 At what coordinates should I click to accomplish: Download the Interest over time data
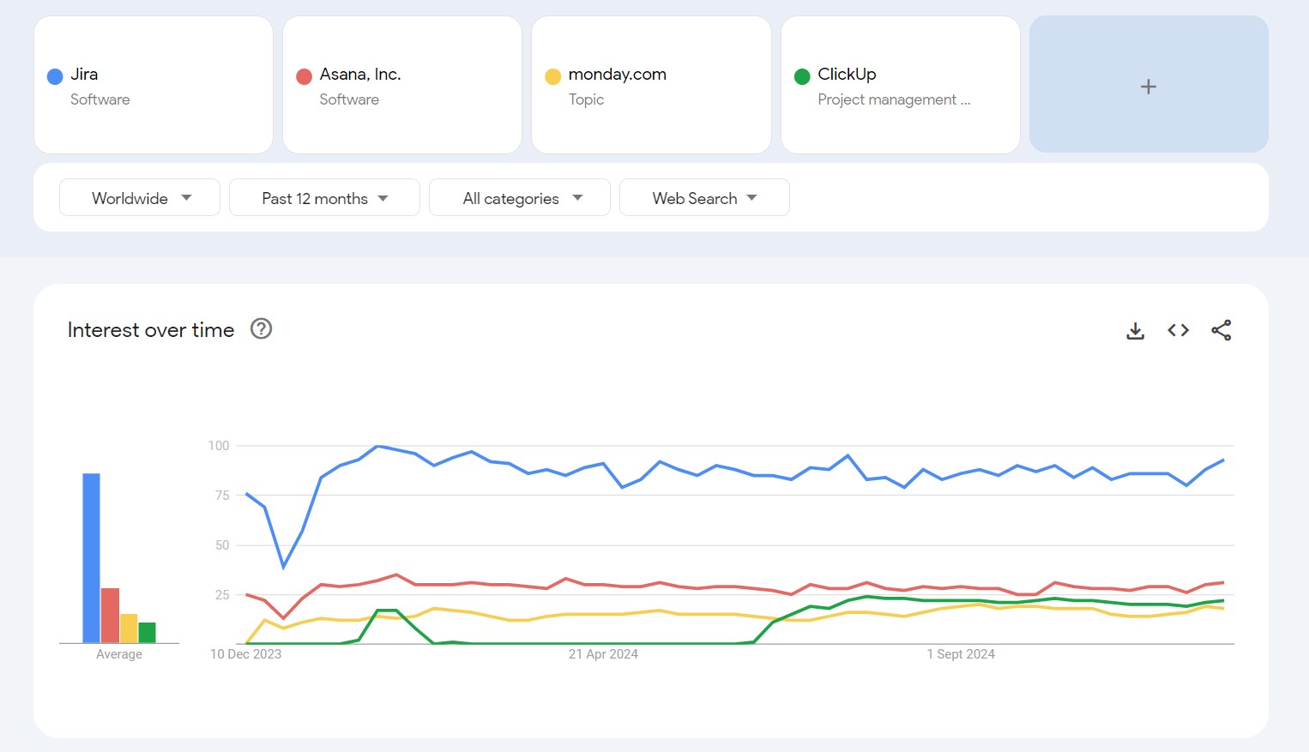click(1135, 331)
